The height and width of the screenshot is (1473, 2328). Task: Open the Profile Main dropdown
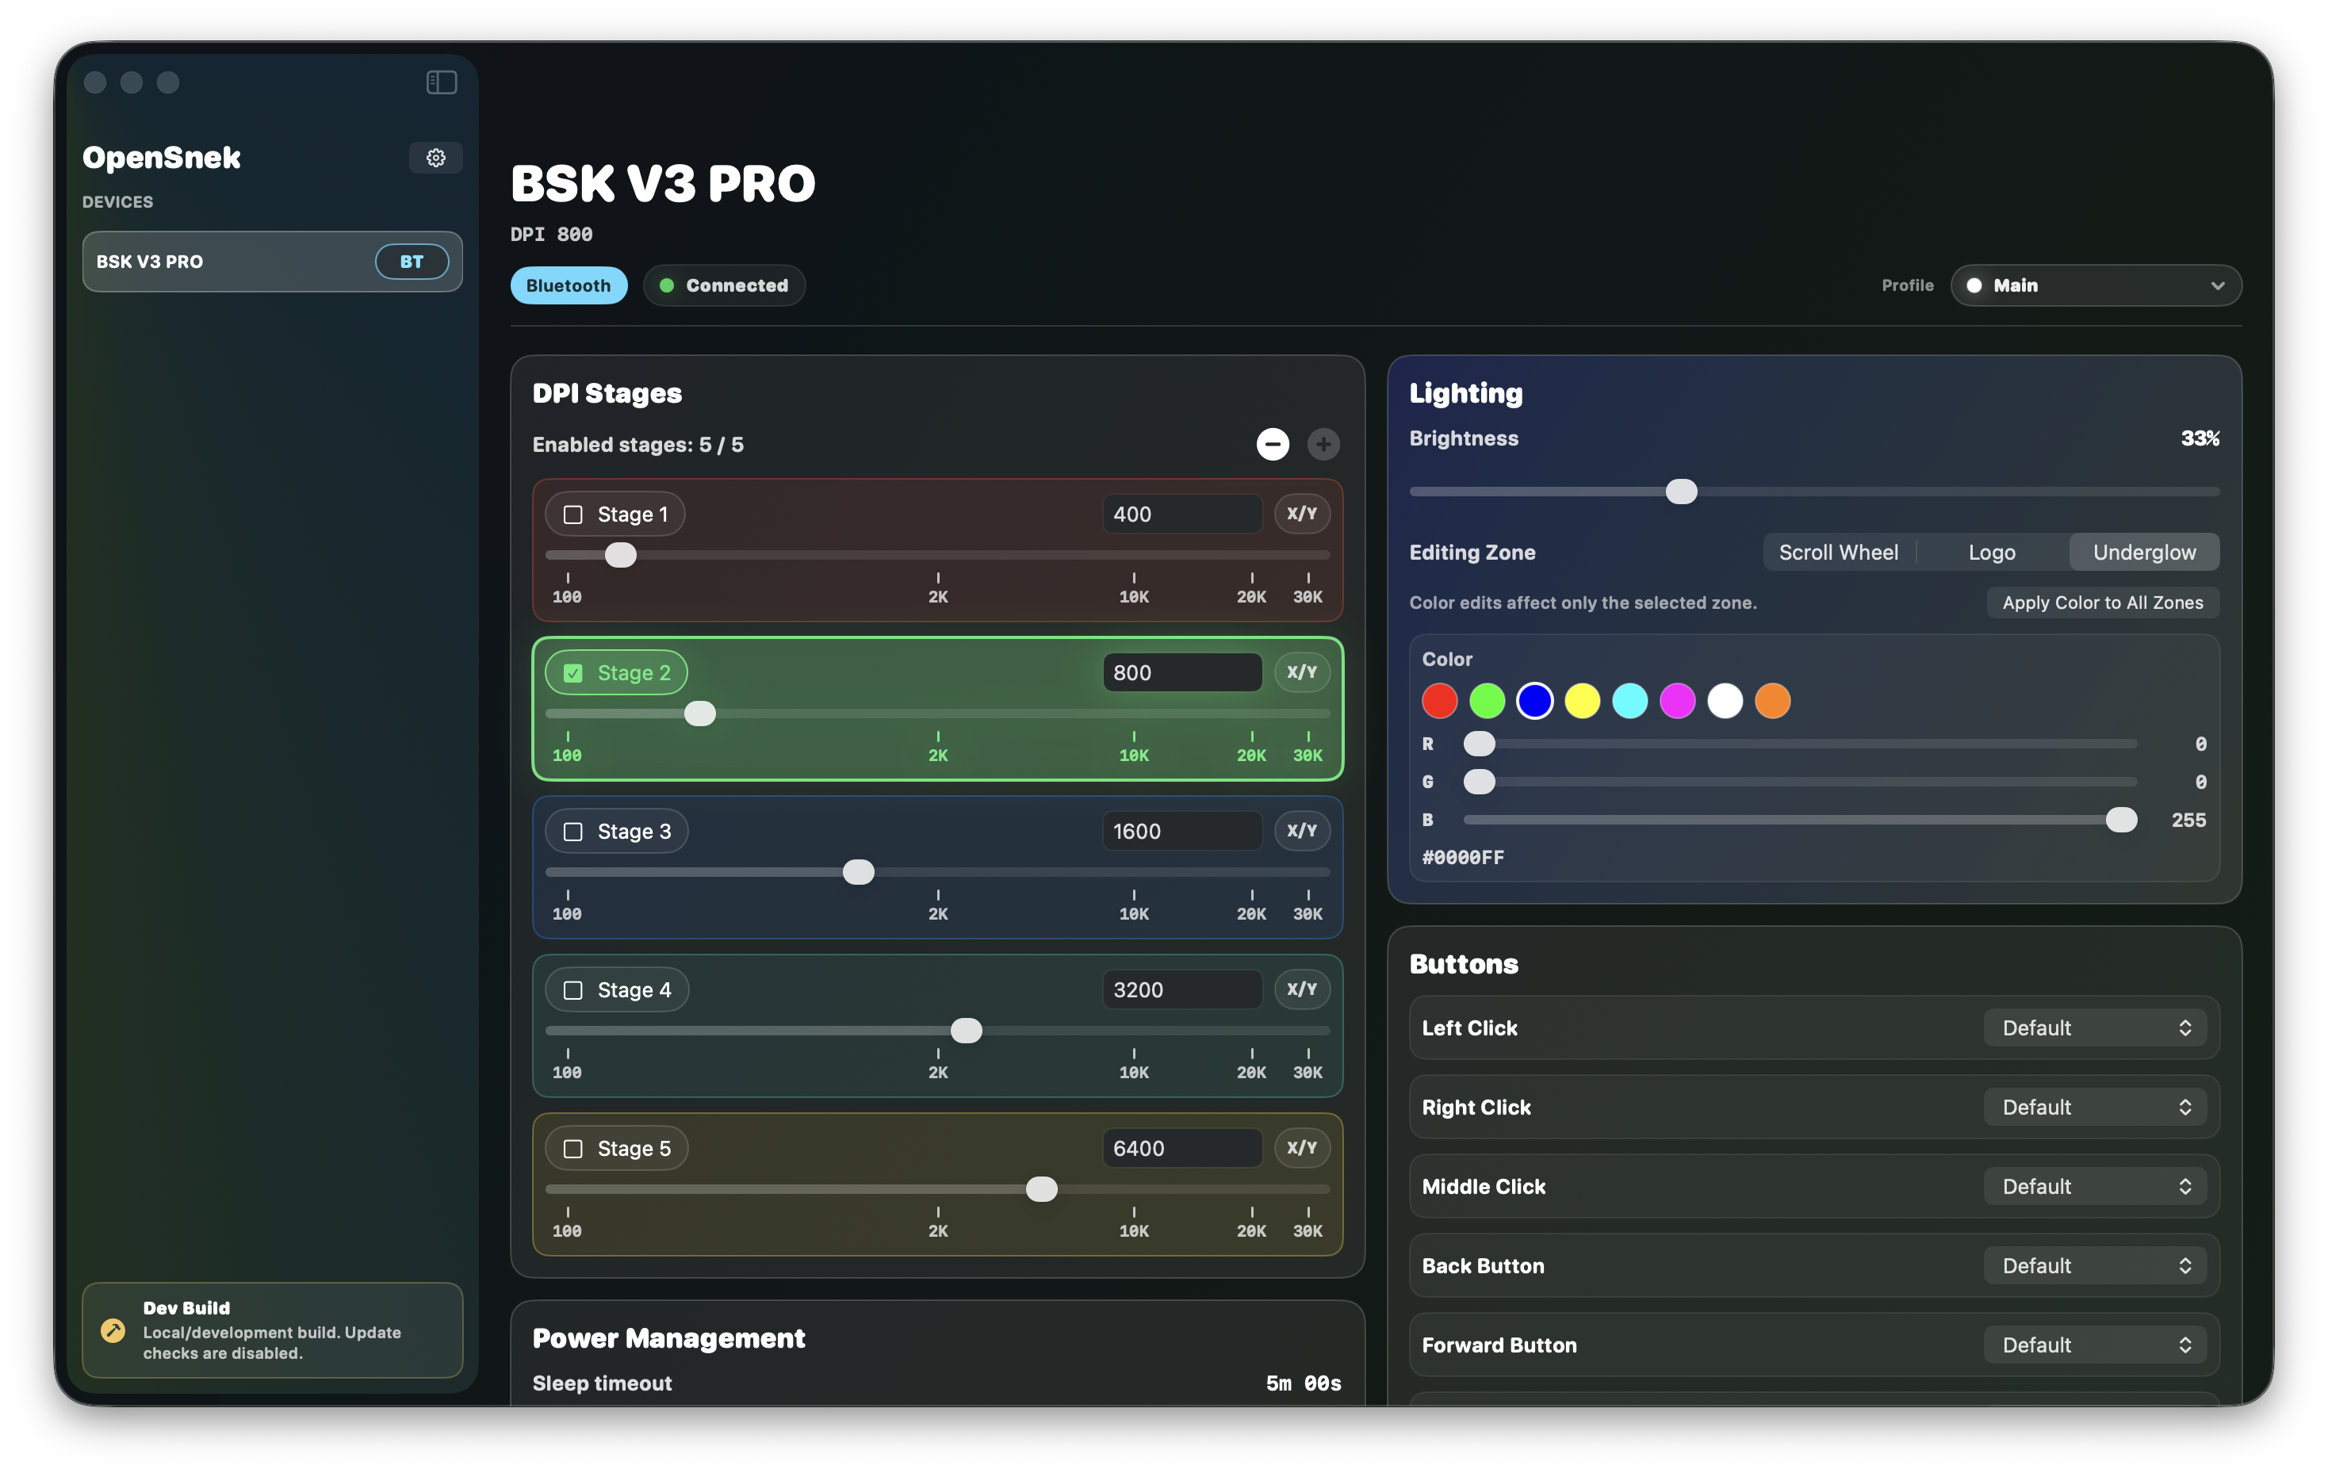click(2095, 285)
